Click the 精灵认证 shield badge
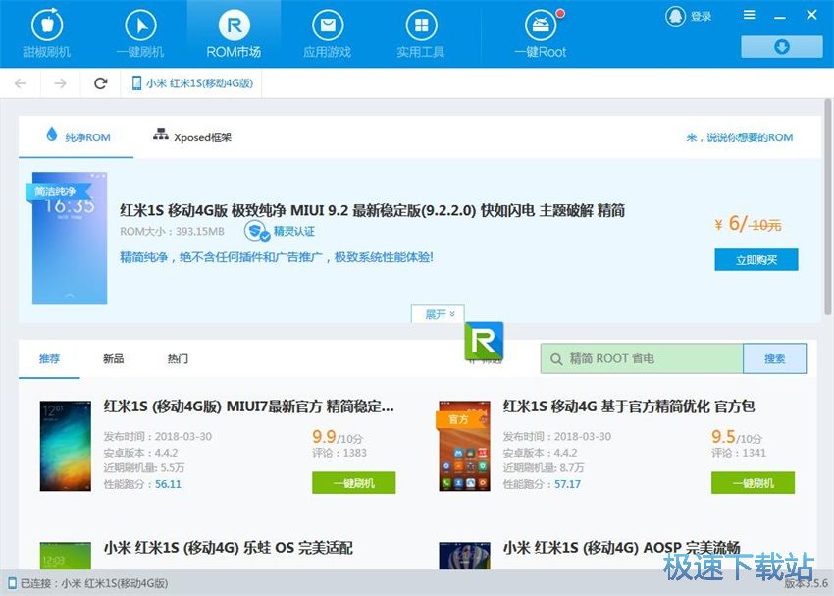The height and width of the screenshot is (596, 834). (x=257, y=231)
